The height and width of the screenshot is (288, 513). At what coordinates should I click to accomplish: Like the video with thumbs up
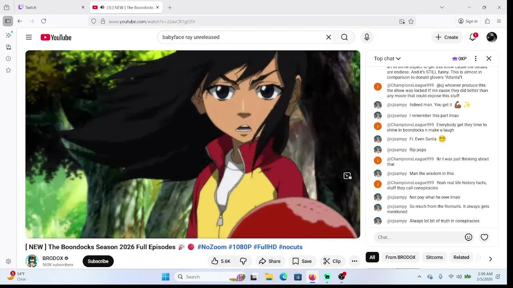tap(221, 261)
